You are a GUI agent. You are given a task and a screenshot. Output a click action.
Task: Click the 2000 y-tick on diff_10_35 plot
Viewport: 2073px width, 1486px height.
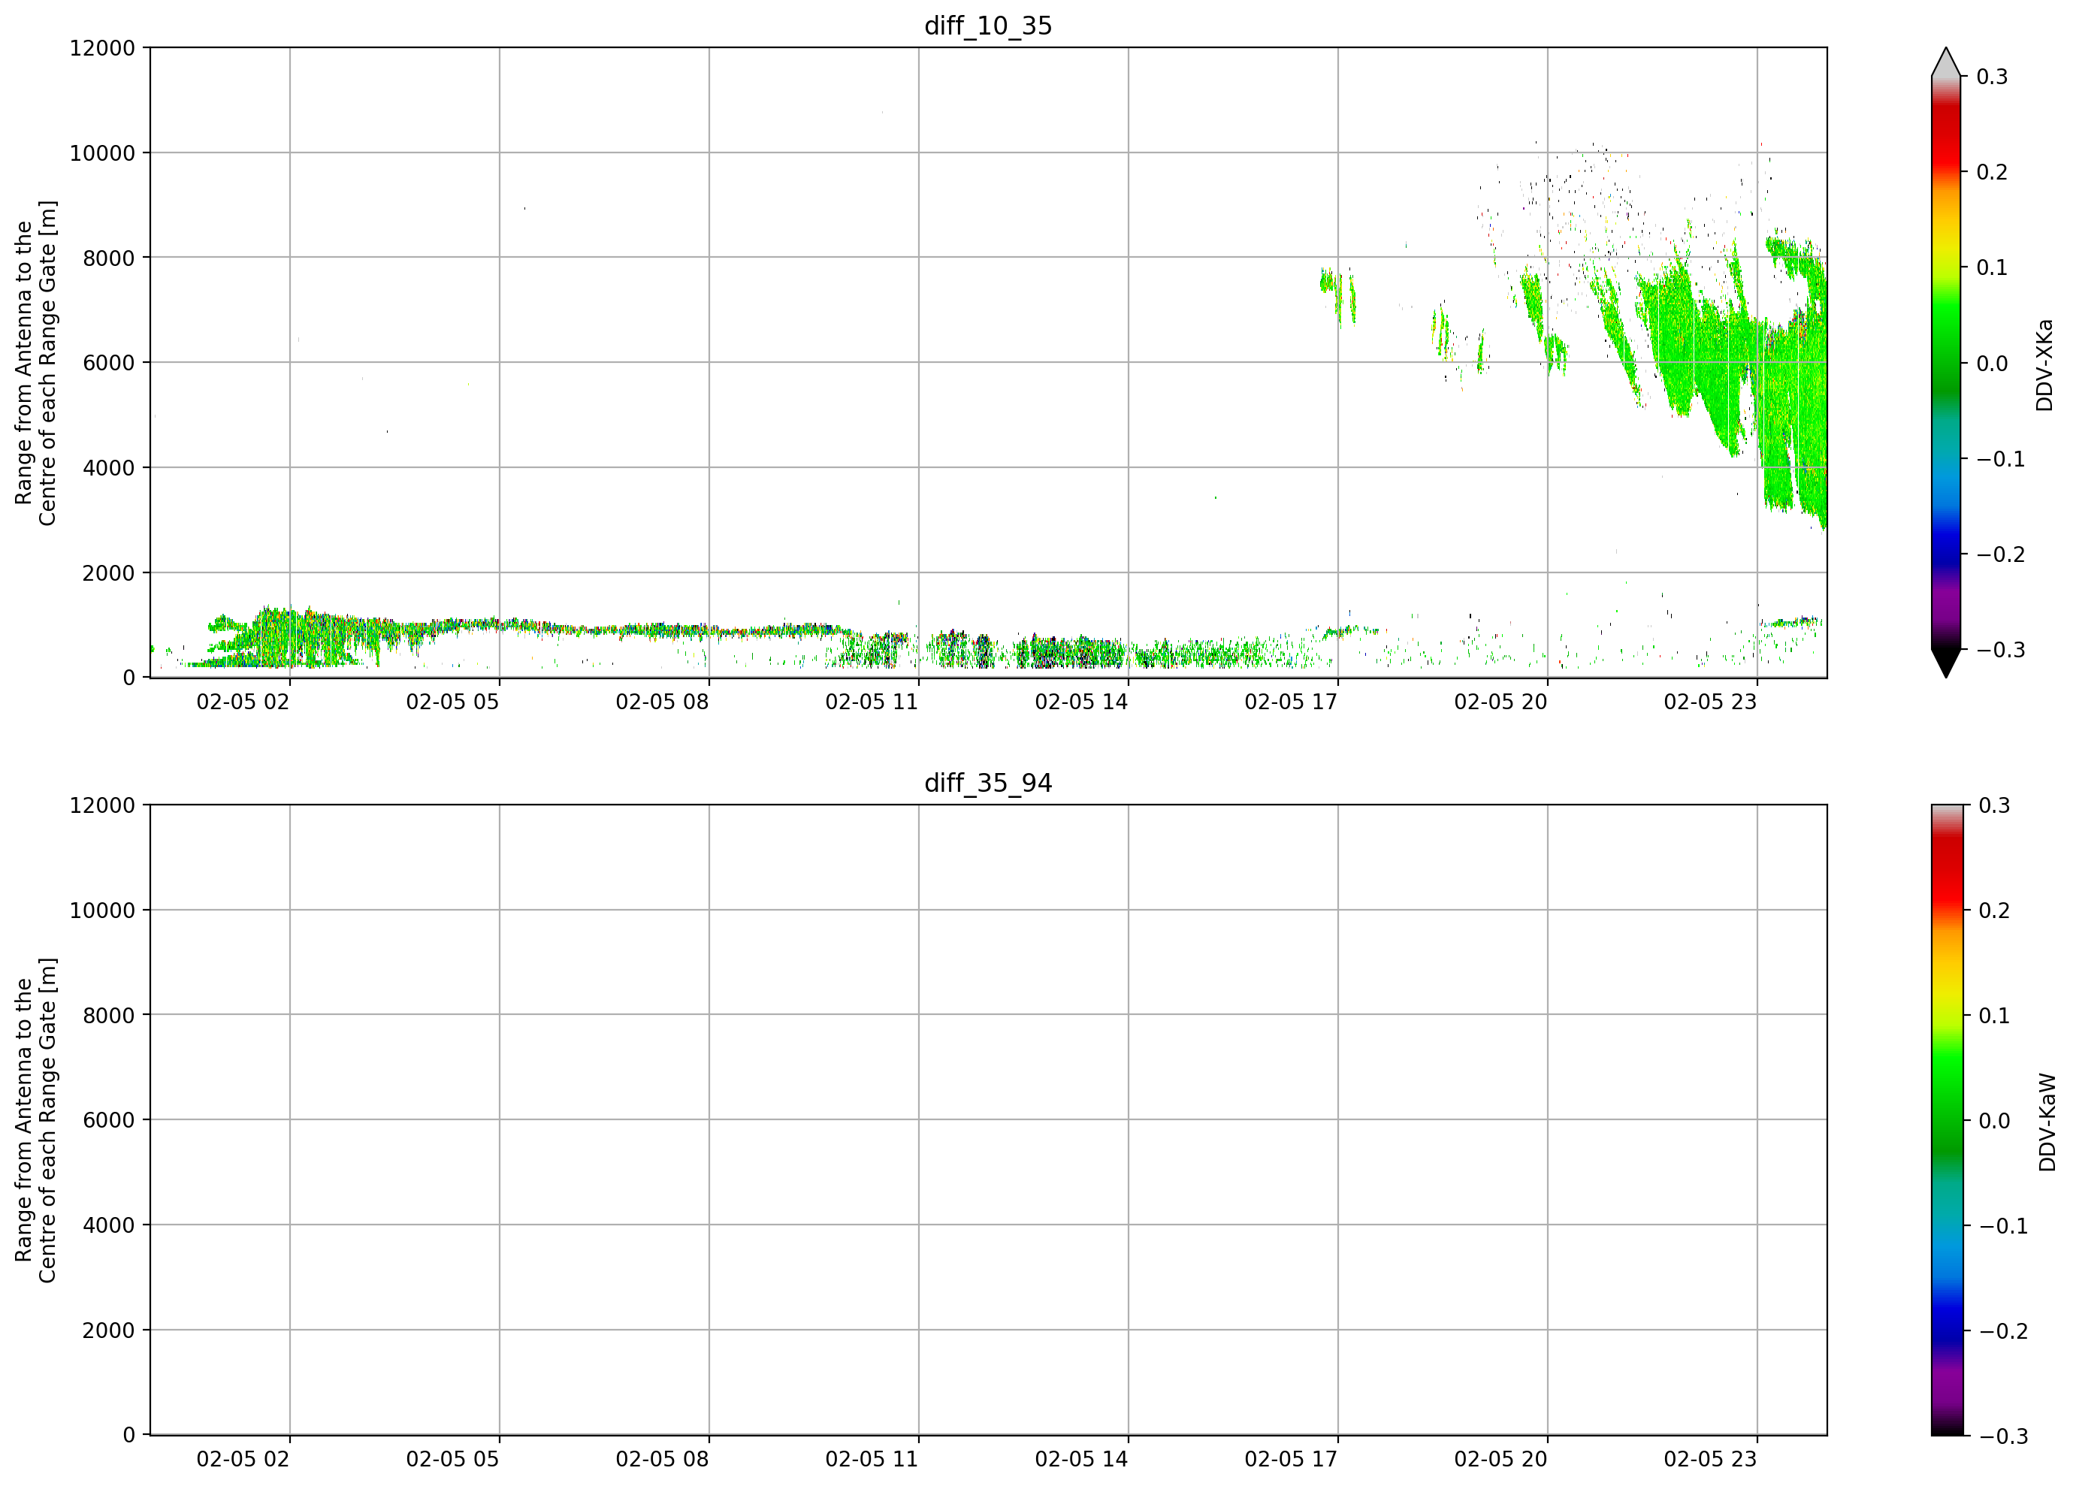(x=109, y=573)
